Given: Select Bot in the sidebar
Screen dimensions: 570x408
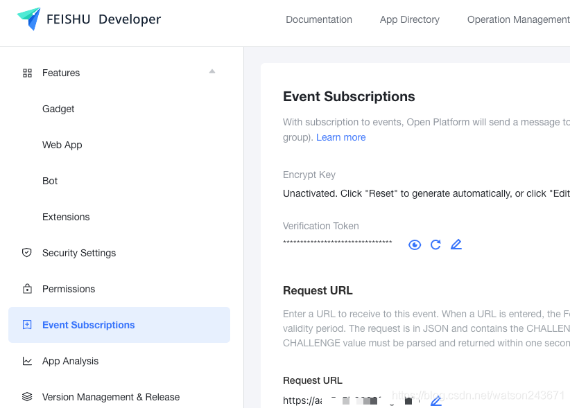Looking at the screenshot, I should point(50,181).
